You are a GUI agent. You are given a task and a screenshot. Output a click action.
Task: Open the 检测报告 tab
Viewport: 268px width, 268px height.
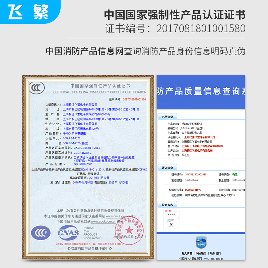click(167, 205)
